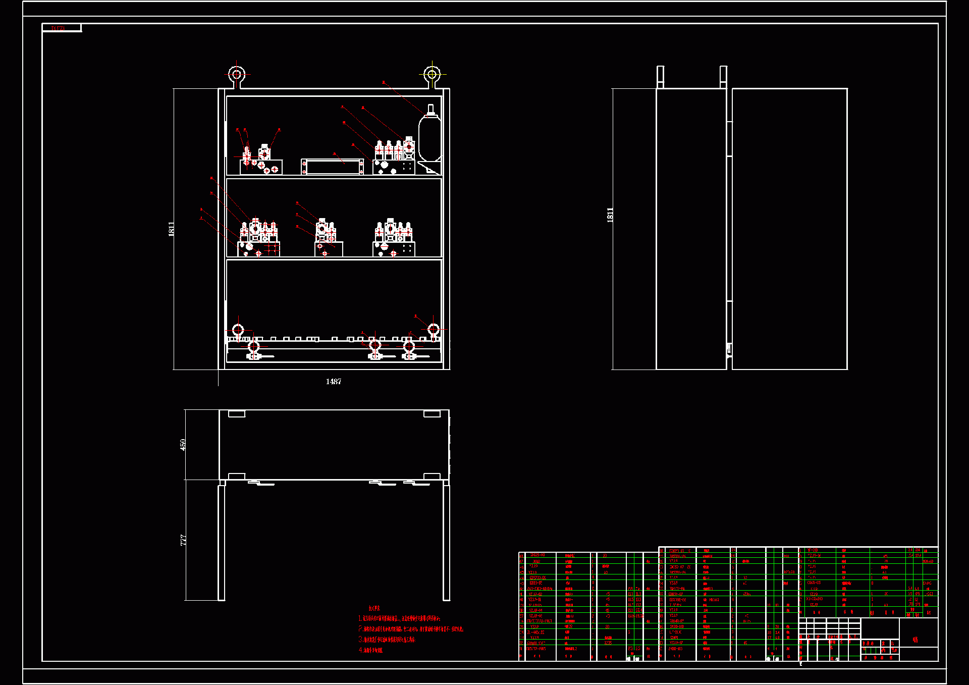
Task: Select the 1811 dimension left of front view
Action: pos(171,229)
